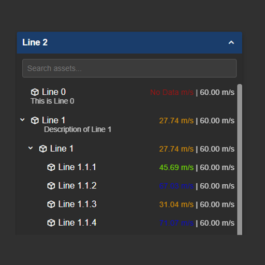
Task: Click the Line 2 panel header title
Action: 35,42
